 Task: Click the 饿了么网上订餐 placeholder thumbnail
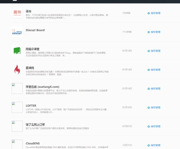click(x=17, y=126)
